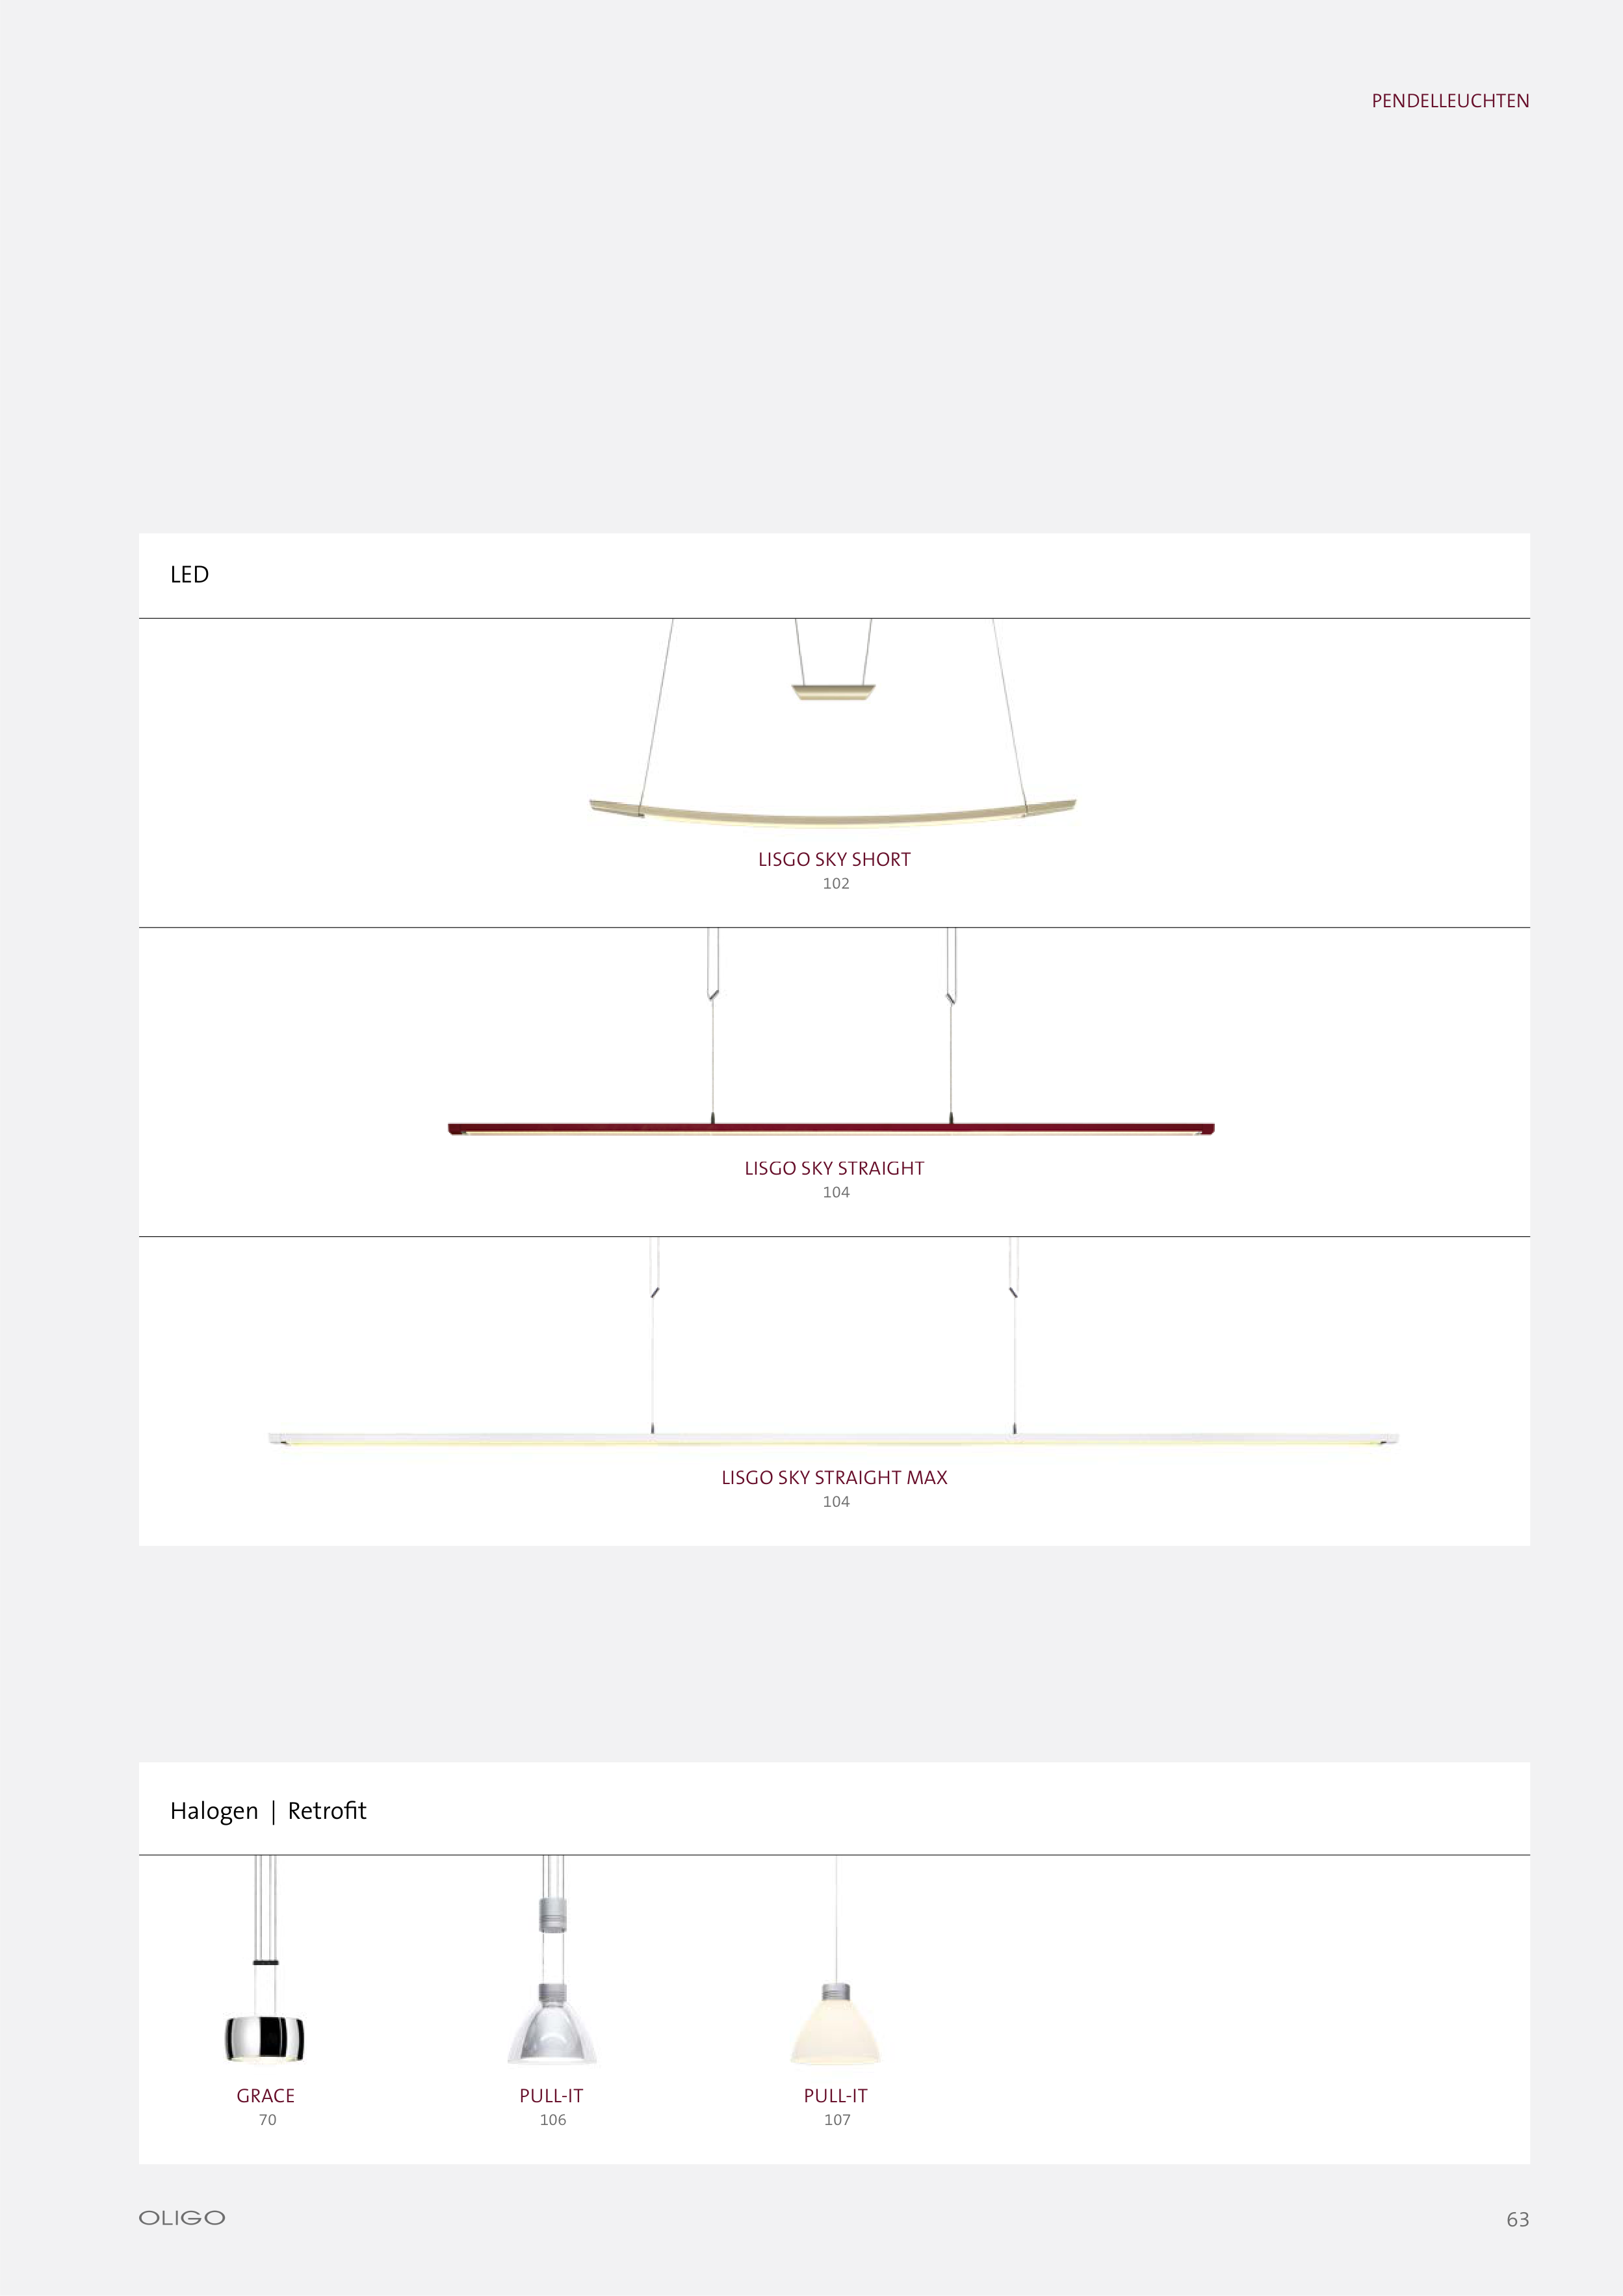Viewport: 1623px width, 2296px height.
Task: Click page reference 70 under Grace
Action: coord(268,2120)
